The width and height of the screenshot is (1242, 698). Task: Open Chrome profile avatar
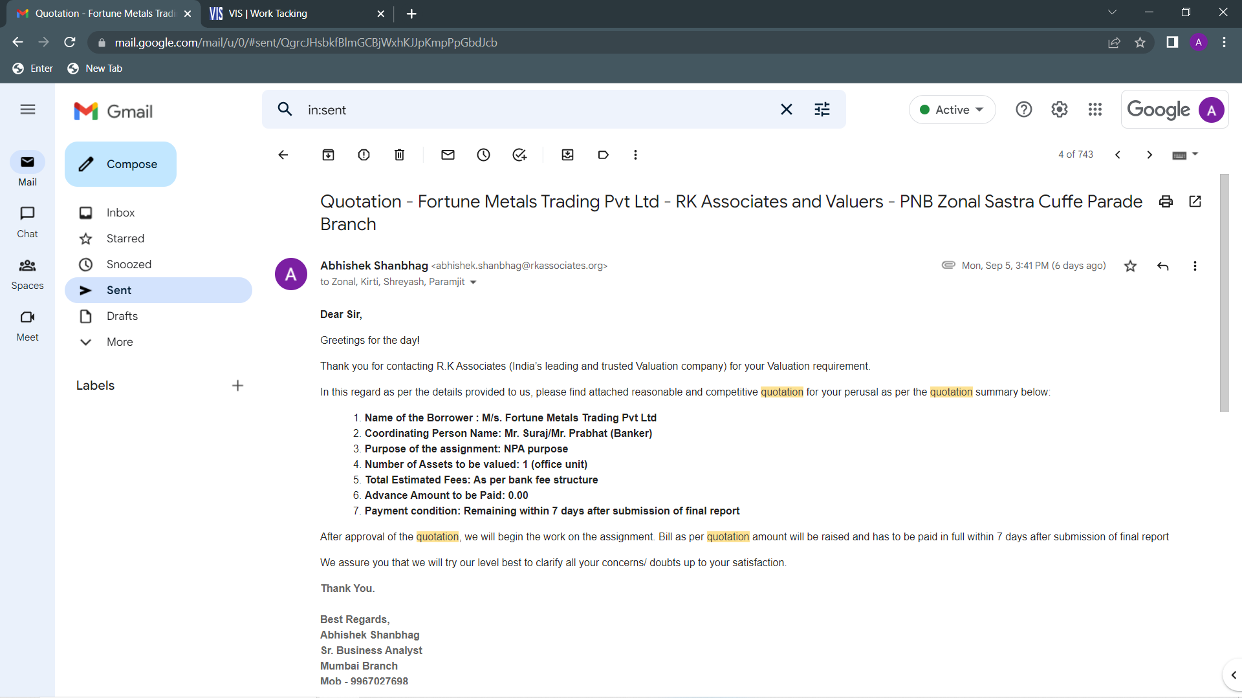click(1199, 42)
